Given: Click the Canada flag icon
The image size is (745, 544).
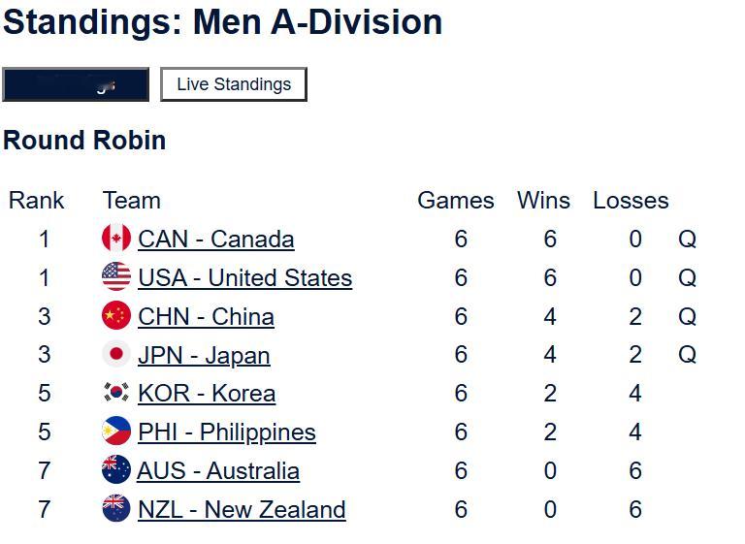Looking at the screenshot, I should point(116,239).
